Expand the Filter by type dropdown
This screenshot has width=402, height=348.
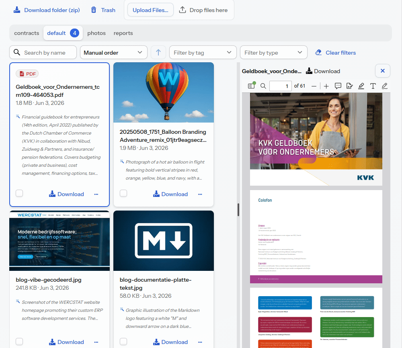(x=273, y=53)
